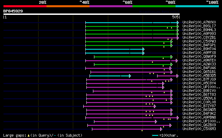Viewport: 222px width, 138px height.
Task: Click the green alignment bar of UniRef100_A9P993
Action: click(x=131, y=34)
